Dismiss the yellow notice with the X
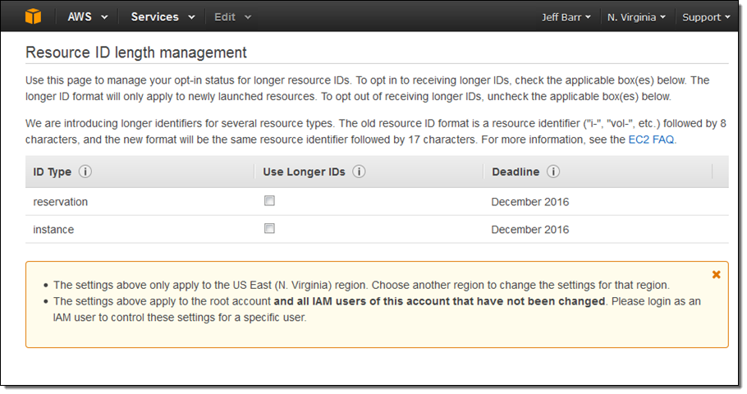747x394 pixels. click(x=716, y=274)
